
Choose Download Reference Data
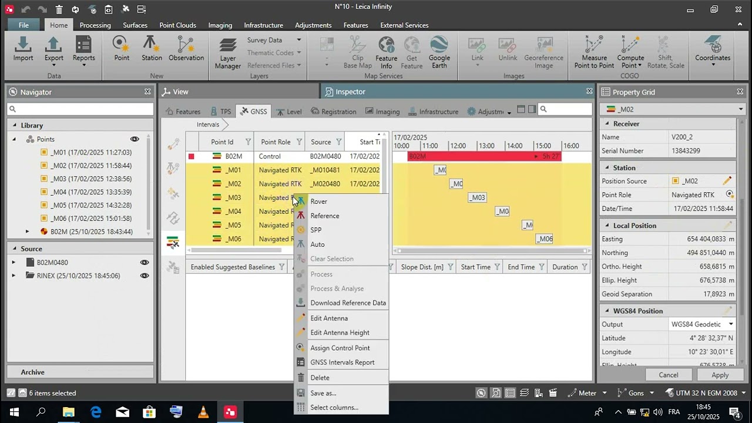[341, 303]
